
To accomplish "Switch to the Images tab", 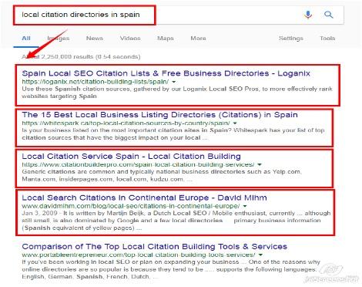I will (59, 39).
